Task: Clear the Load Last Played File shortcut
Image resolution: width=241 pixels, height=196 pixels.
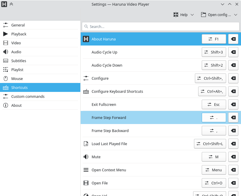Action: point(233,144)
